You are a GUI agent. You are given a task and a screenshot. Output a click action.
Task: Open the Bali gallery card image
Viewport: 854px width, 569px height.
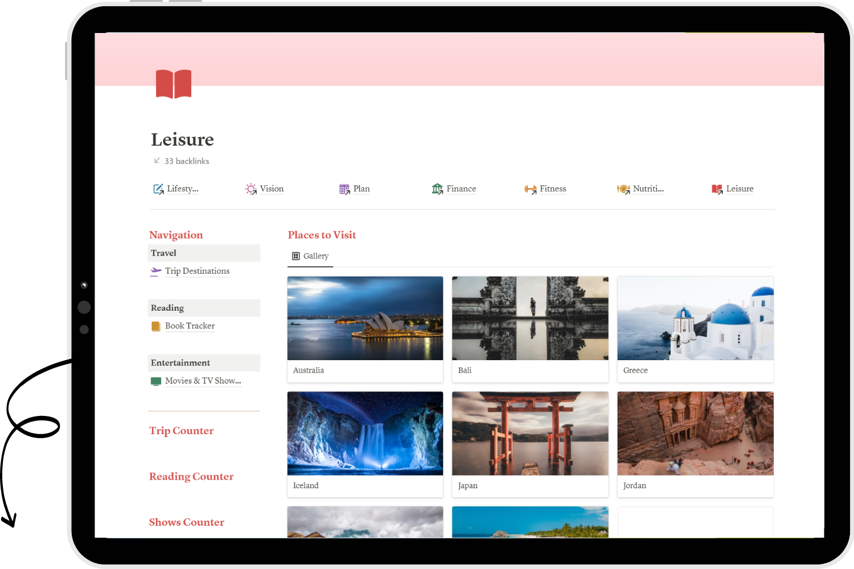530,318
